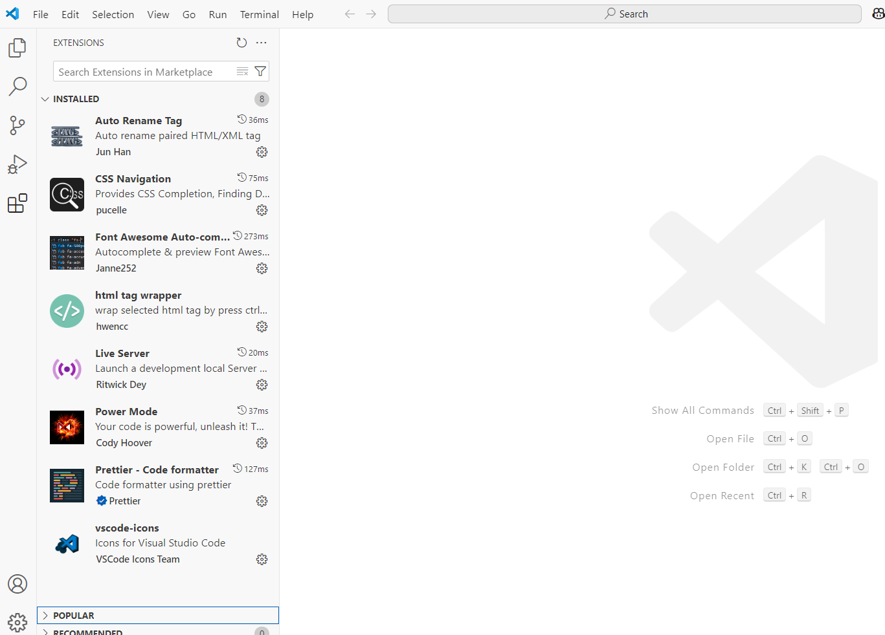885x635 pixels.
Task: Select the html tag wrapper title
Action: (x=139, y=296)
